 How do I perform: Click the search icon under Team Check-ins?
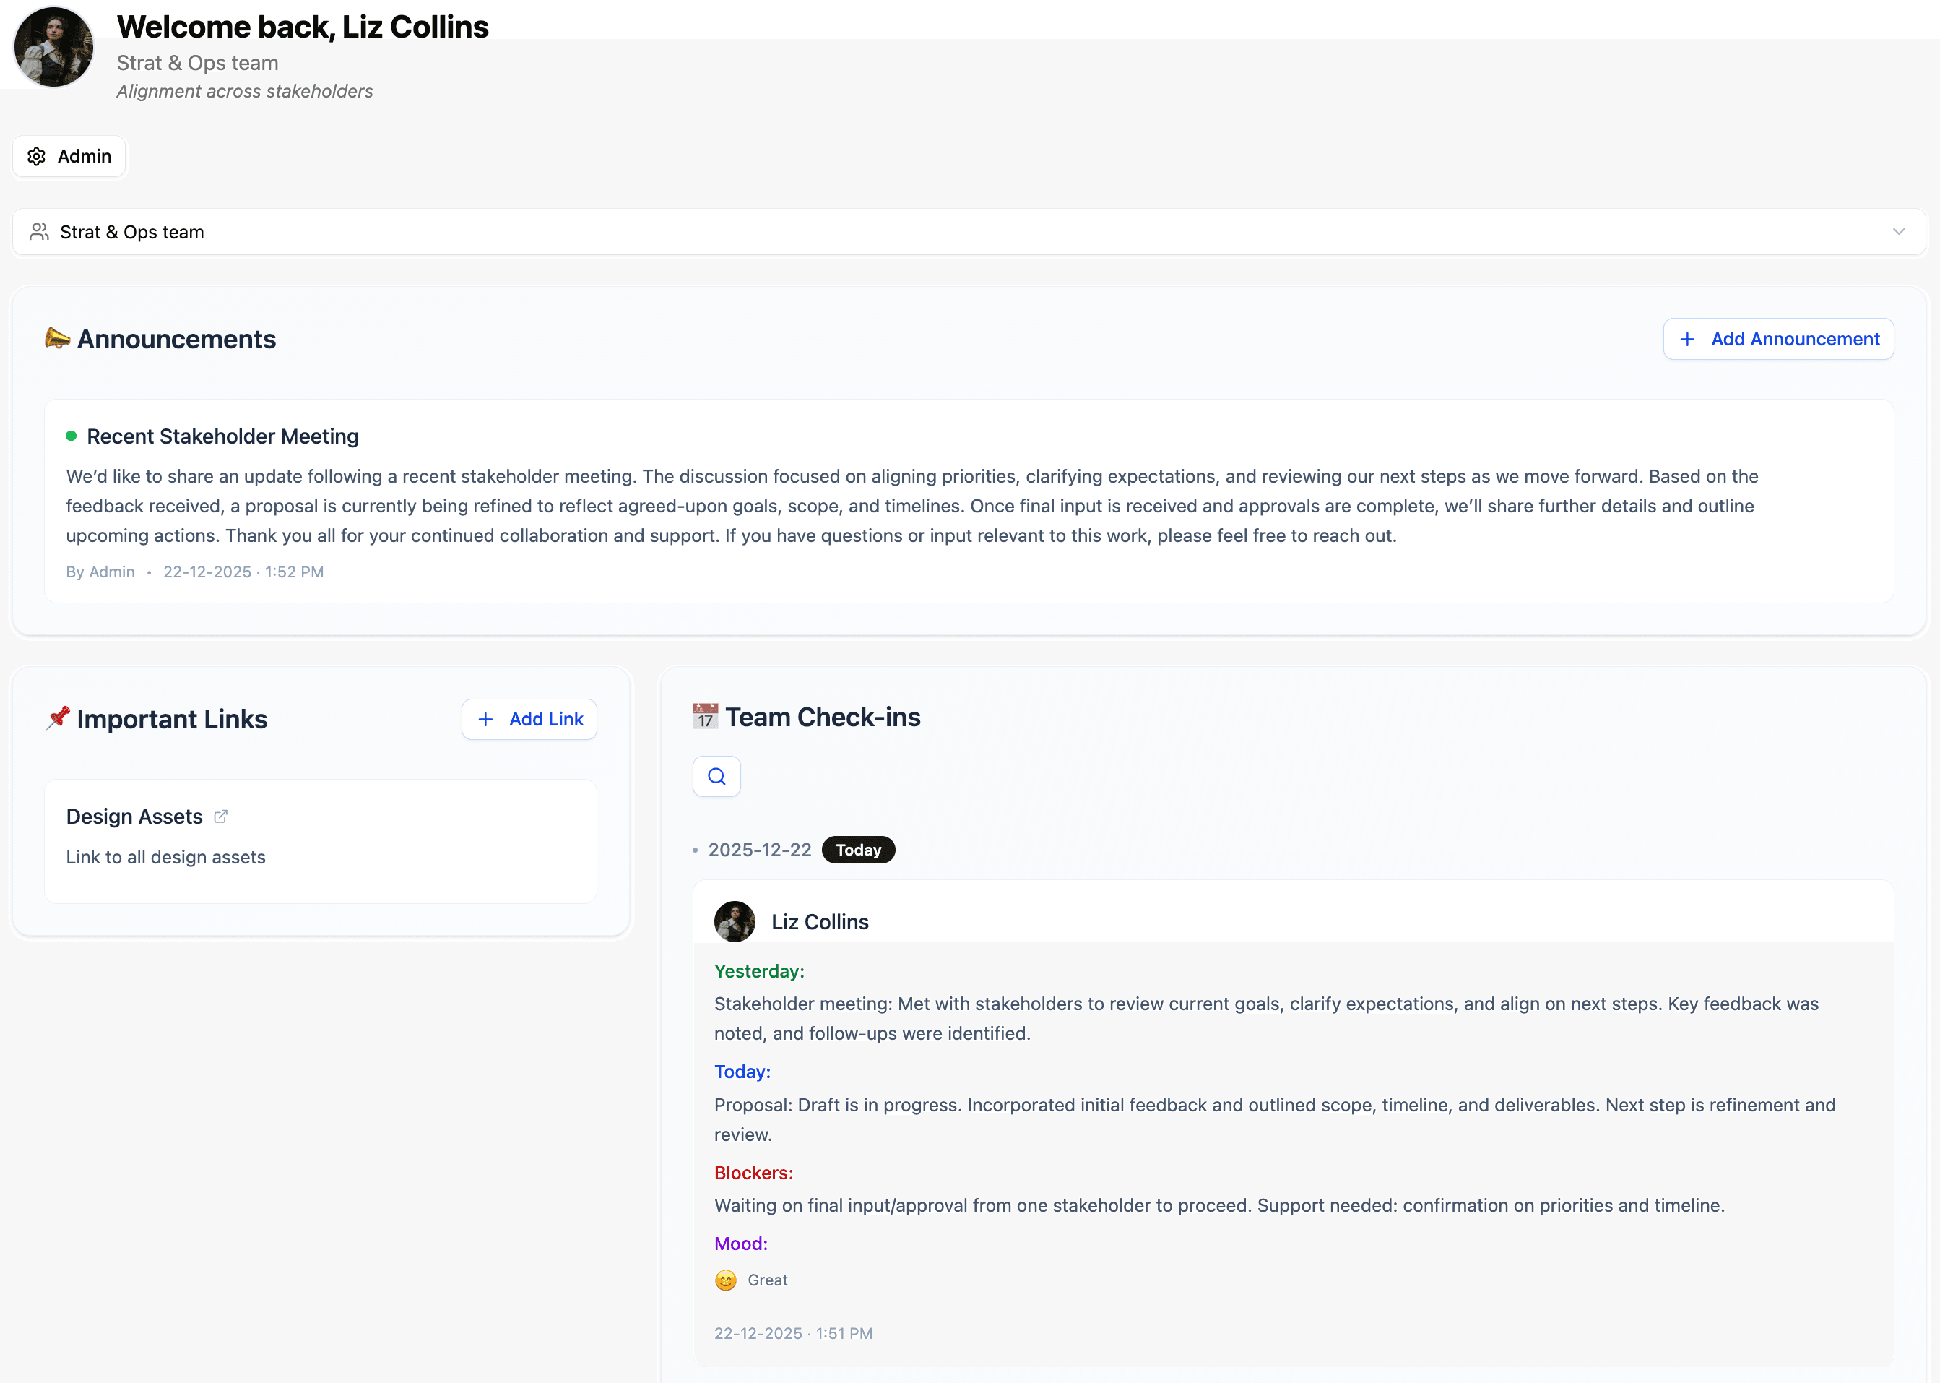716,776
